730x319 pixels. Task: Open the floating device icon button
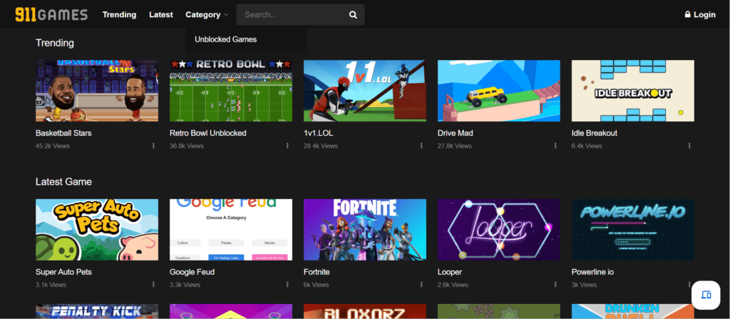706,295
